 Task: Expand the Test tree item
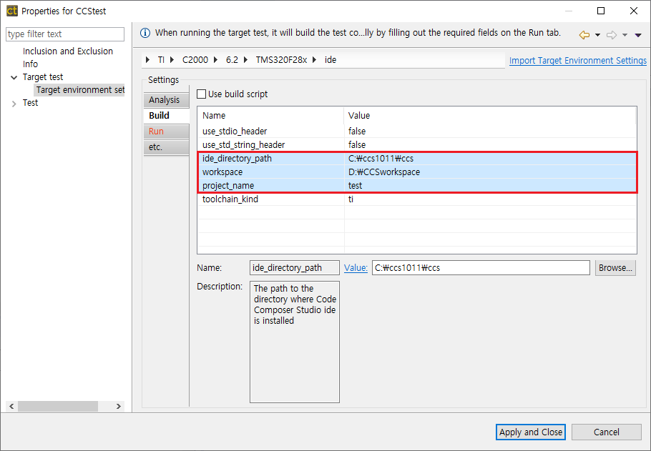click(x=14, y=102)
